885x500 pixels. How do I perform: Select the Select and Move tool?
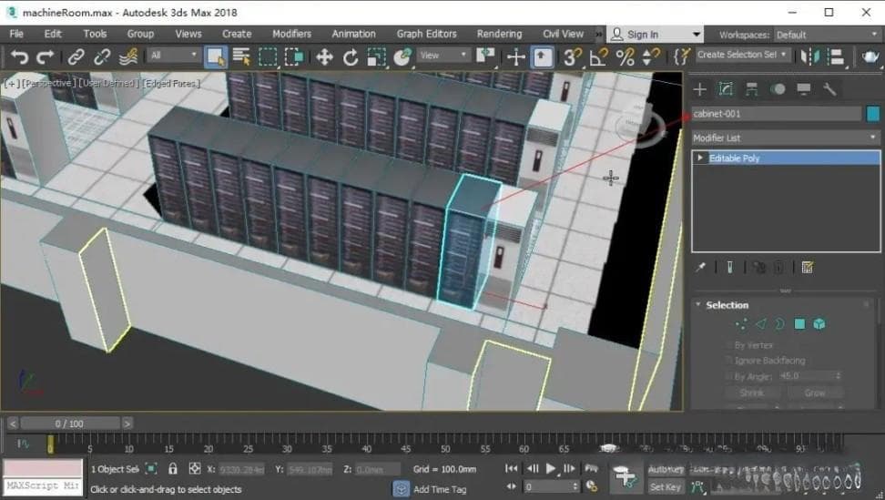(324, 57)
